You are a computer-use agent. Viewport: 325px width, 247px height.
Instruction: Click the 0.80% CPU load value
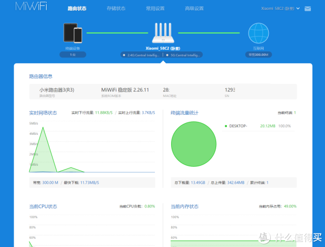[x=149, y=206]
